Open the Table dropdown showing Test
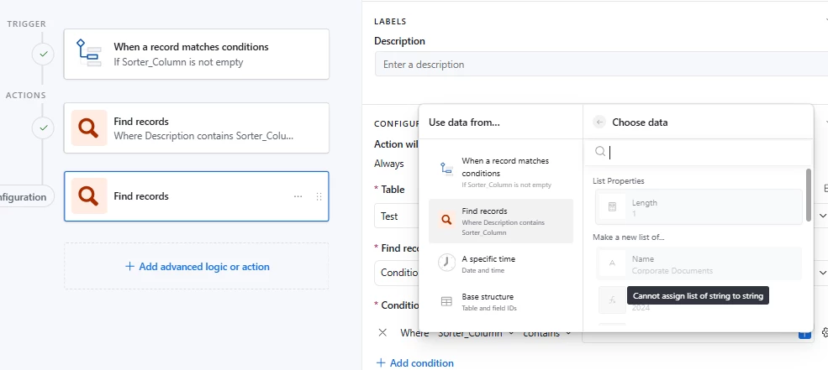The image size is (828, 370). coord(396,216)
